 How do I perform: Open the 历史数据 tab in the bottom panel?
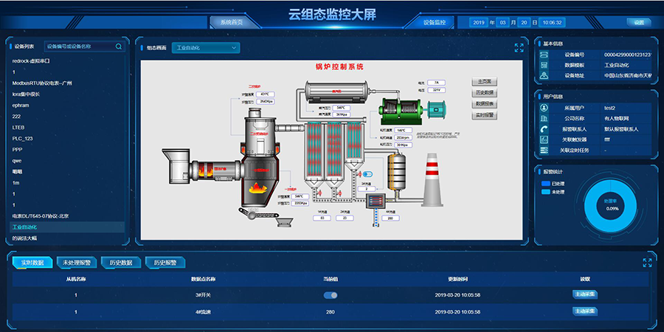pos(121,263)
